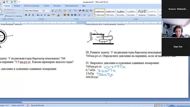Apply the Подзаголовок style

152,13
